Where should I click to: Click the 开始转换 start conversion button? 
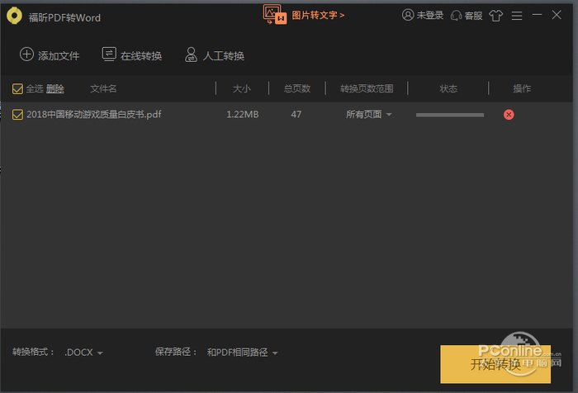coord(495,364)
